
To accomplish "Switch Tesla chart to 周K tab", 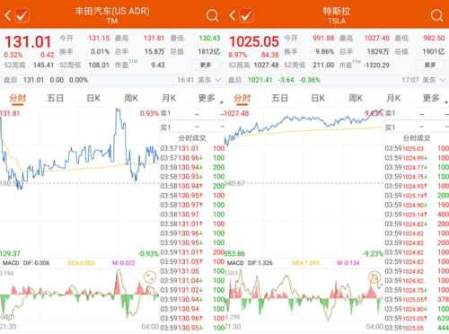I will point(356,98).
